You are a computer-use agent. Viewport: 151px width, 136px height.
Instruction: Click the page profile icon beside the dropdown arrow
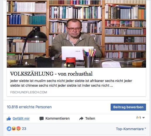139,118
